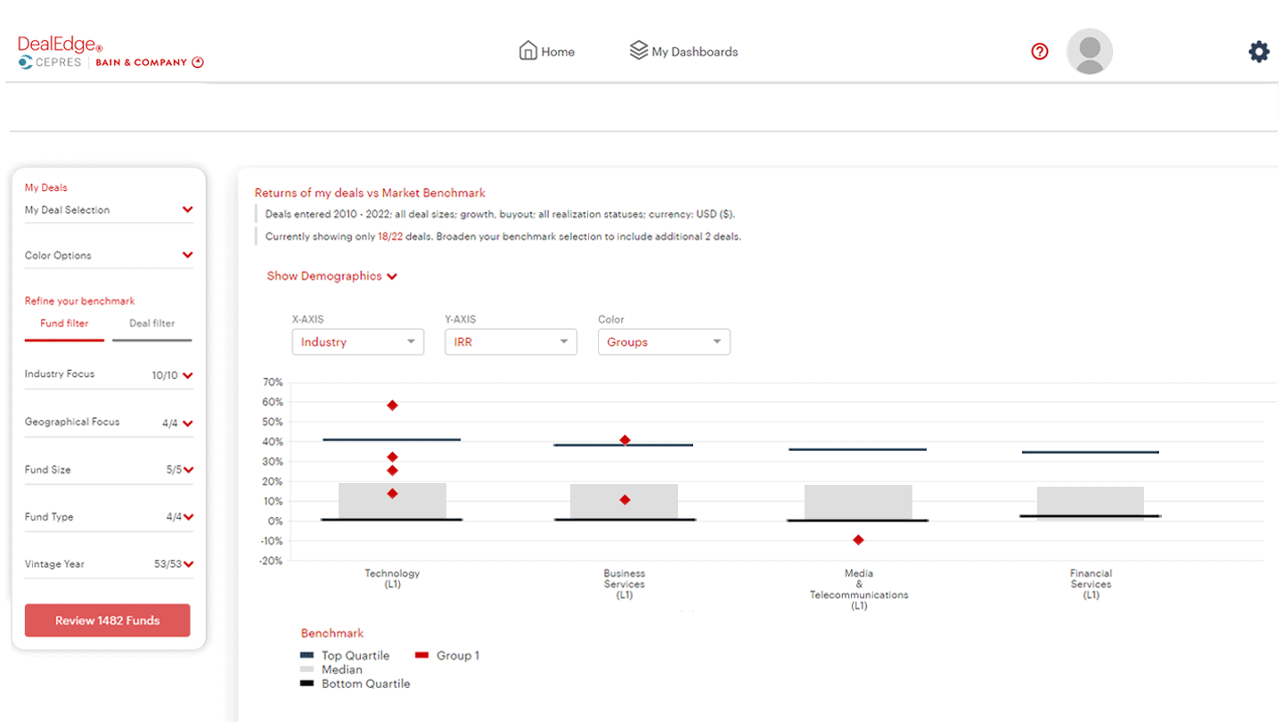Open the red help question mark icon
Screen dimensions: 1283x722
1040,52
